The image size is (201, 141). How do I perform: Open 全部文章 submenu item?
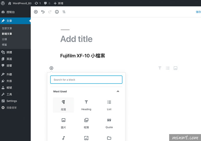point(7,28)
